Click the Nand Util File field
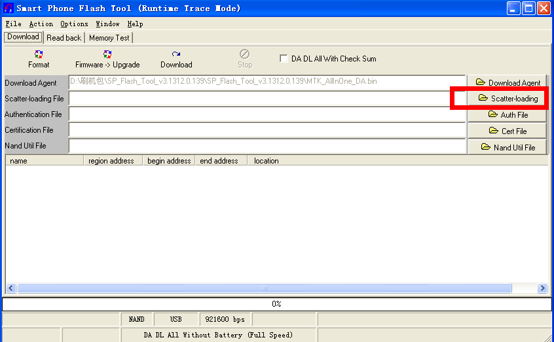 coord(267,146)
